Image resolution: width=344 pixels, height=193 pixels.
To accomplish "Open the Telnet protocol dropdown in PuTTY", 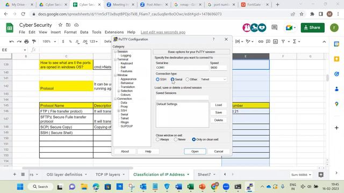I will (213, 79).
